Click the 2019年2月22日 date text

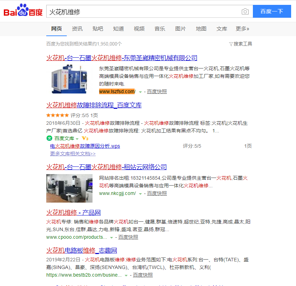point(63,260)
